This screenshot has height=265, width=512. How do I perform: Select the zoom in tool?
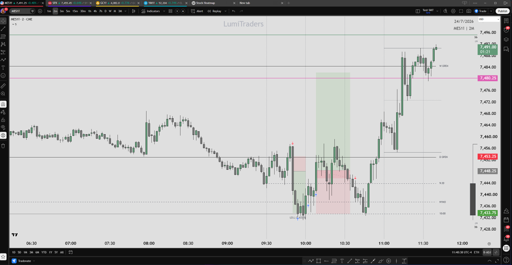click(3, 93)
